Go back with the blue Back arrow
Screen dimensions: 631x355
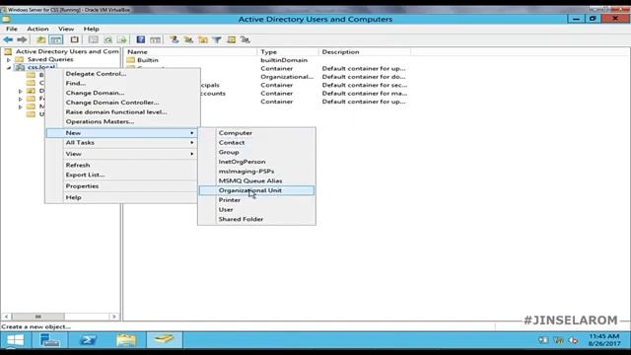(8, 39)
